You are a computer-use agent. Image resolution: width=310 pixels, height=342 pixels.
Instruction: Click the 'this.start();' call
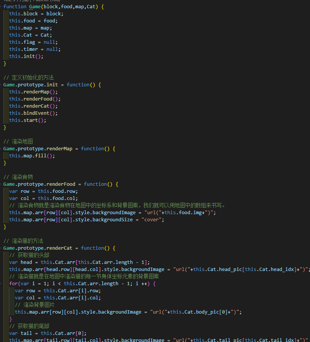[x=28, y=120]
